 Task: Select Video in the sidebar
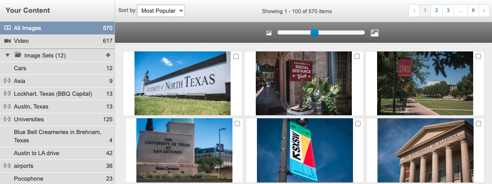pos(57,41)
